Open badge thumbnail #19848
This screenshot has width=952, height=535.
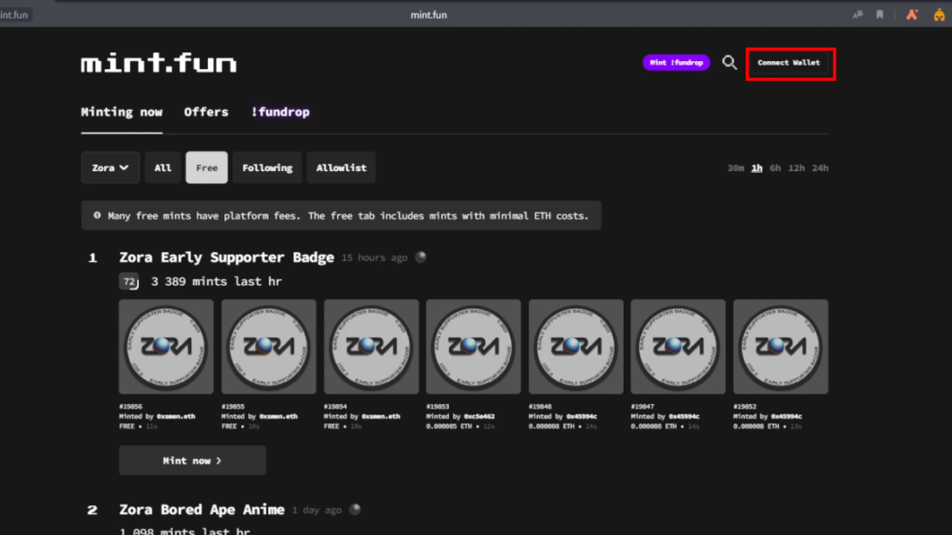pos(576,346)
